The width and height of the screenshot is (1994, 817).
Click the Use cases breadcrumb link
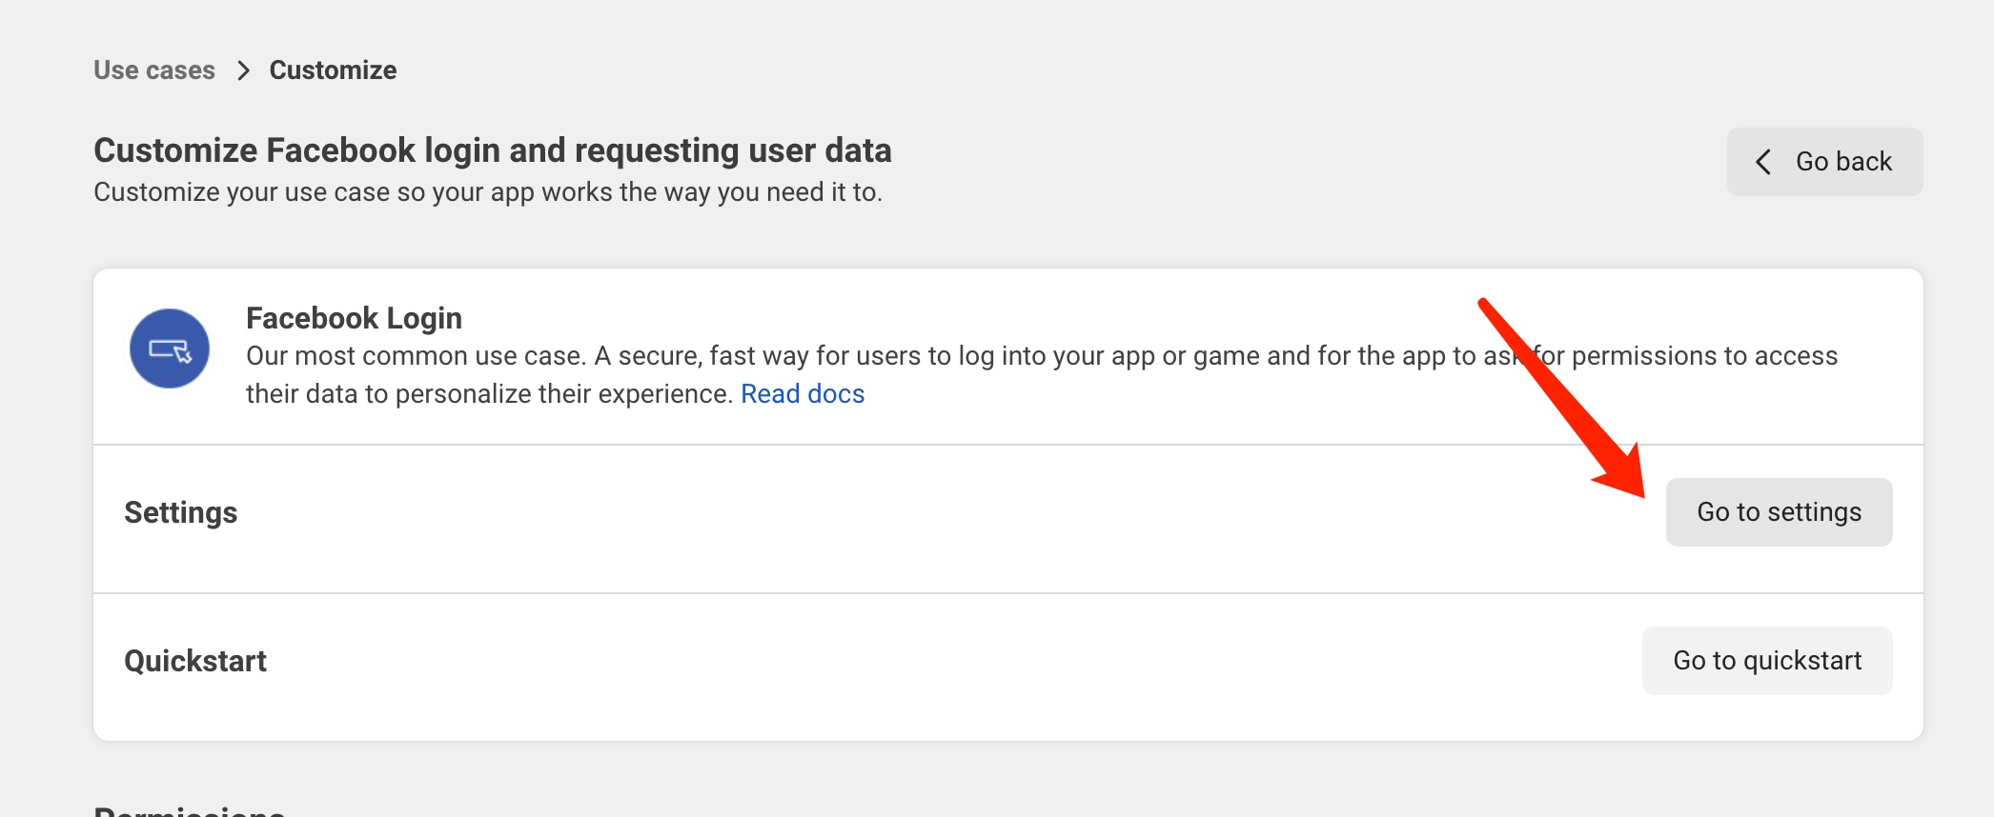[154, 70]
